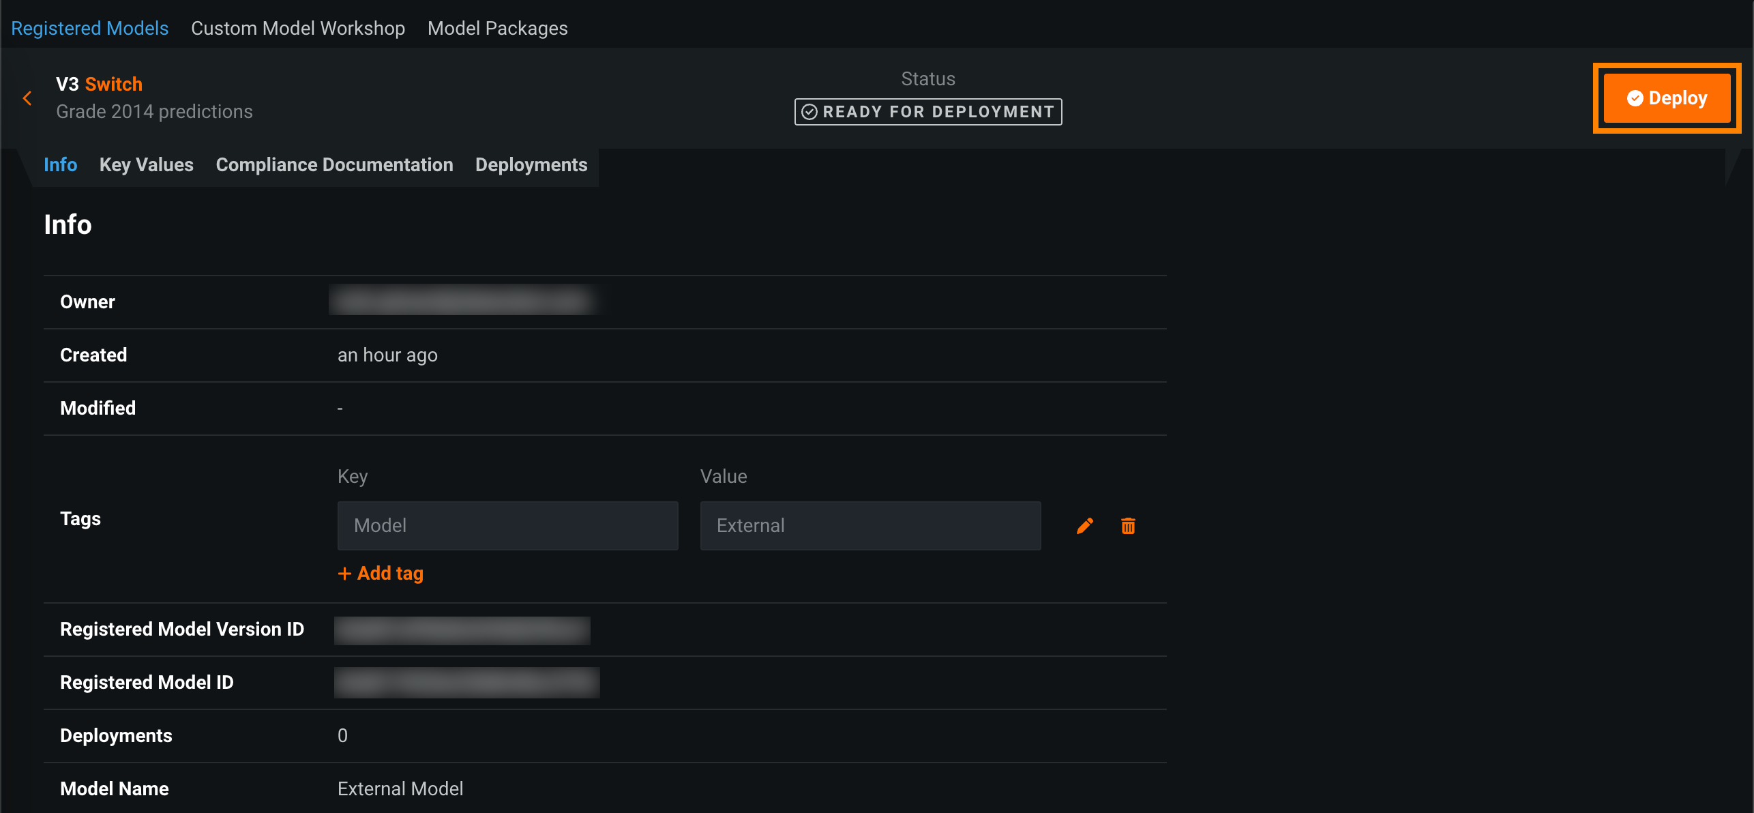Delete the Model tag with trash icon
Image resolution: width=1754 pixels, height=813 pixels.
(x=1128, y=526)
